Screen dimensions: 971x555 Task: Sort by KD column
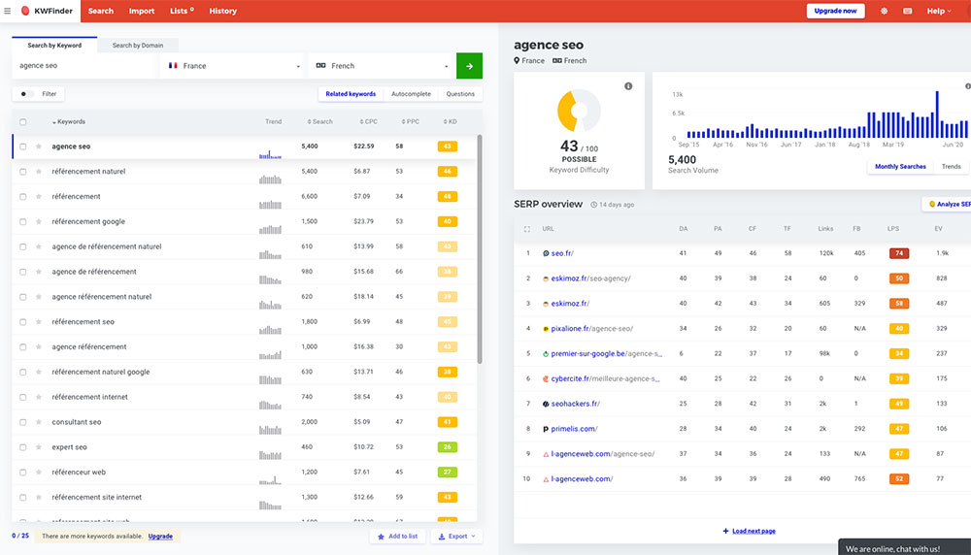point(451,122)
